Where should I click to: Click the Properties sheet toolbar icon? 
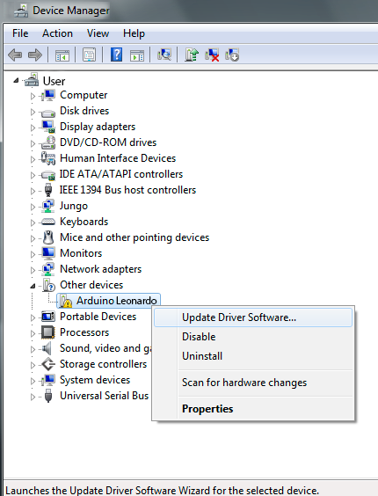pos(89,55)
